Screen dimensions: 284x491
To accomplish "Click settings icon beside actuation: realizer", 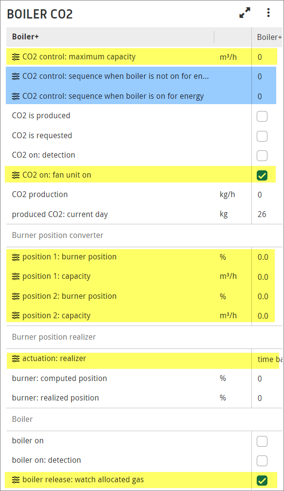I will click(x=16, y=359).
